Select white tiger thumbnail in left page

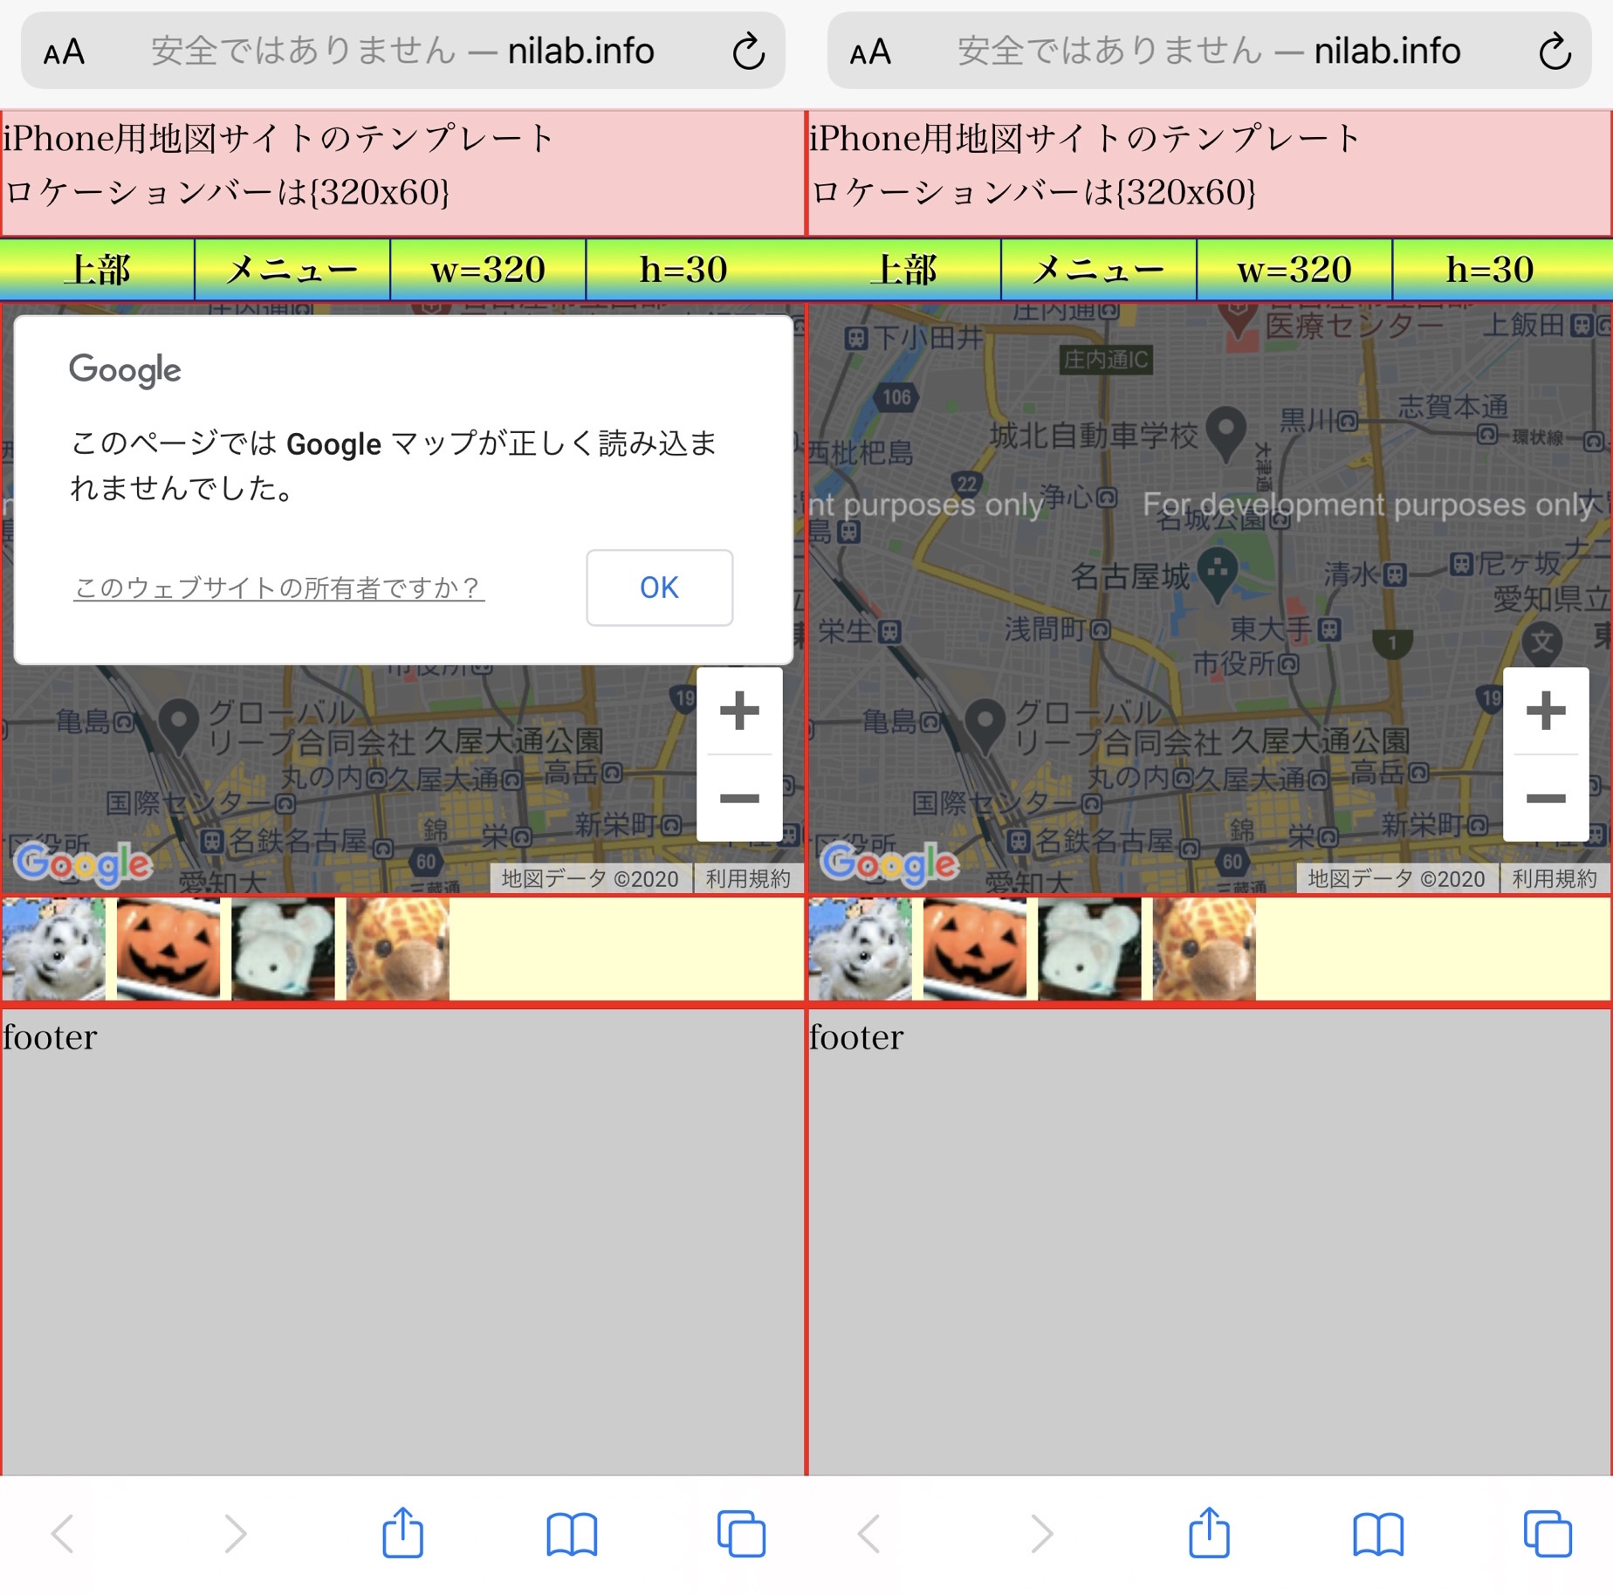[x=53, y=950]
